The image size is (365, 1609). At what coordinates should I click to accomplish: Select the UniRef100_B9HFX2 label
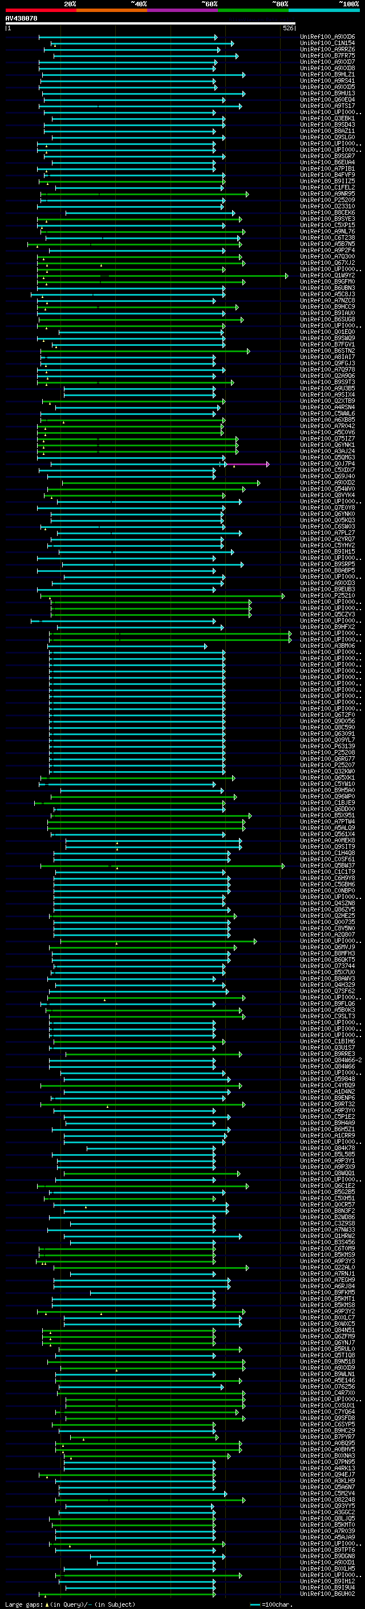coord(327,627)
